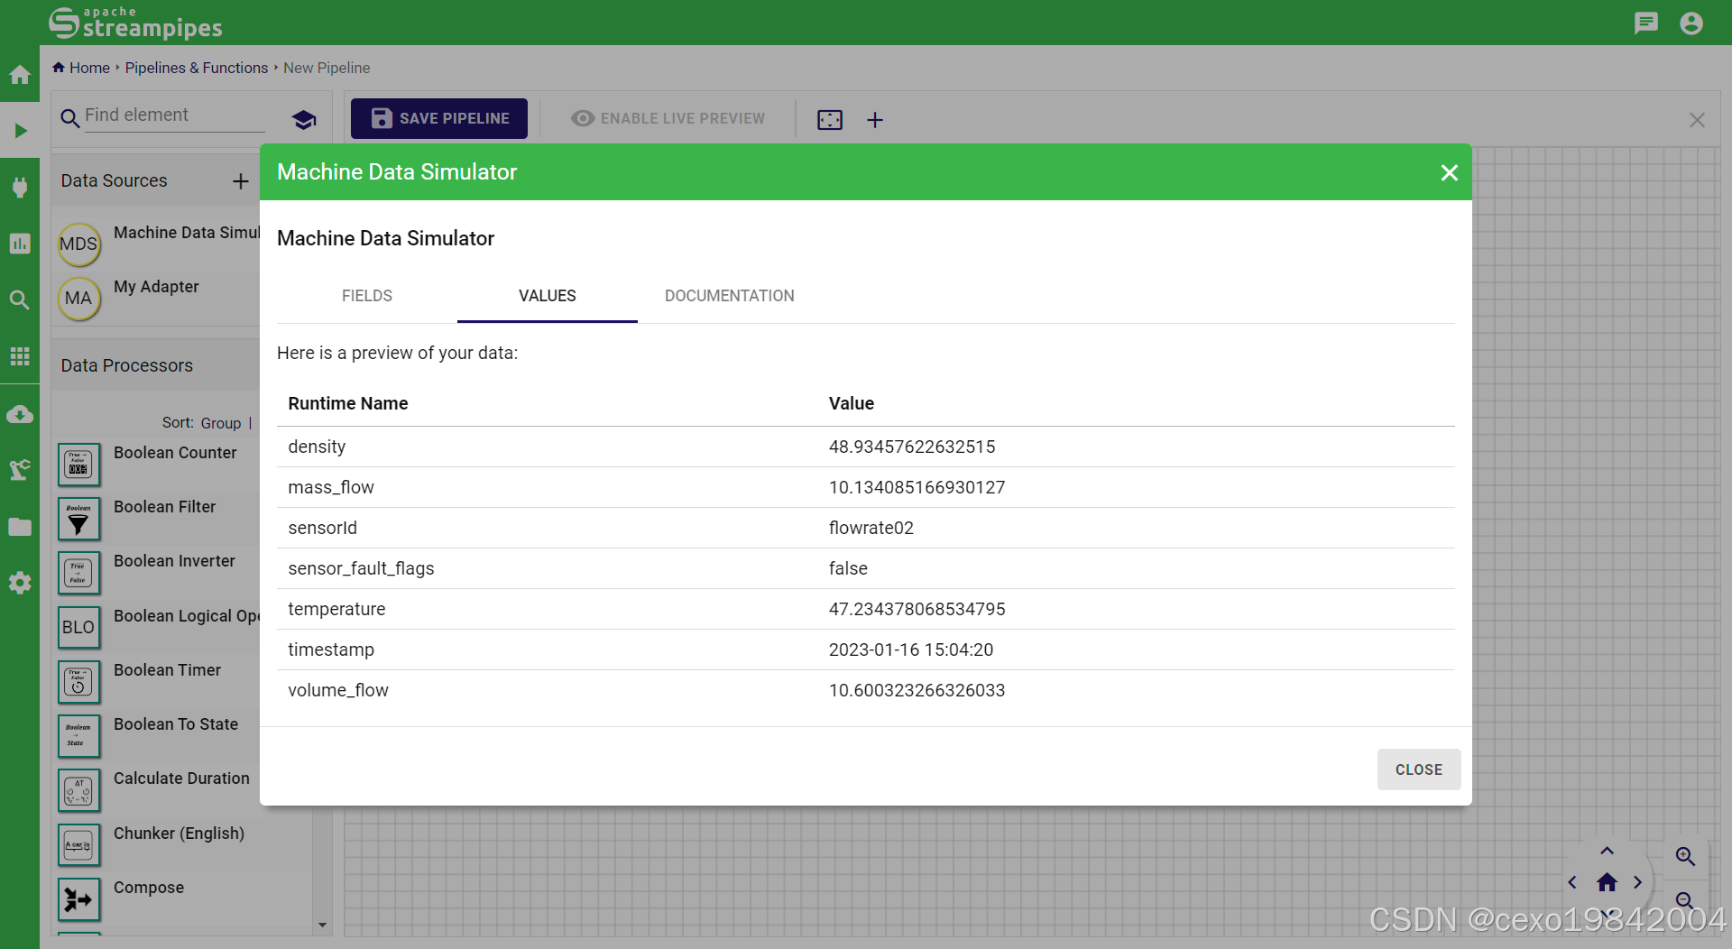1732x949 pixels.
Task: Click the Value column header
Action: pos(852,403)
